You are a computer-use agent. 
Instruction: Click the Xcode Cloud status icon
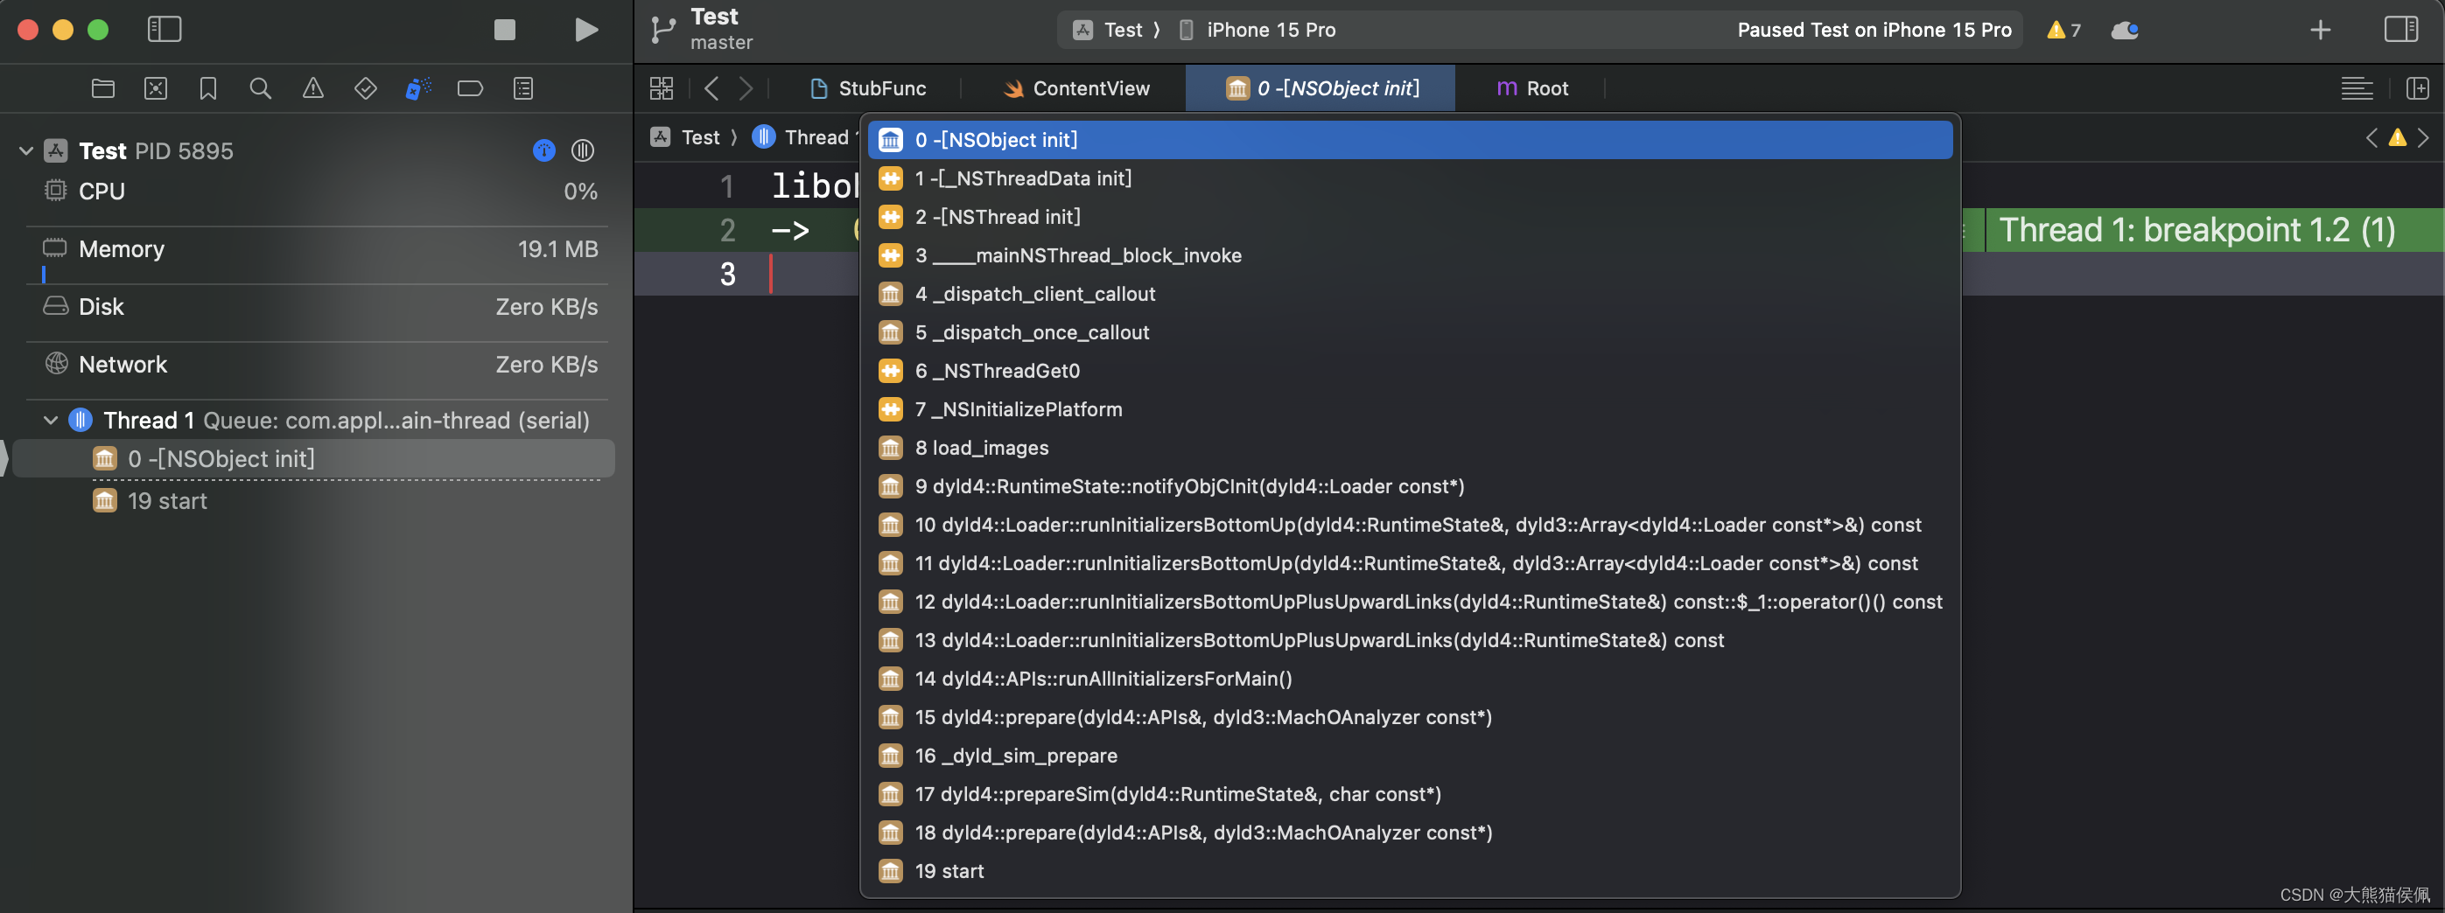(x=2124, y=30)
